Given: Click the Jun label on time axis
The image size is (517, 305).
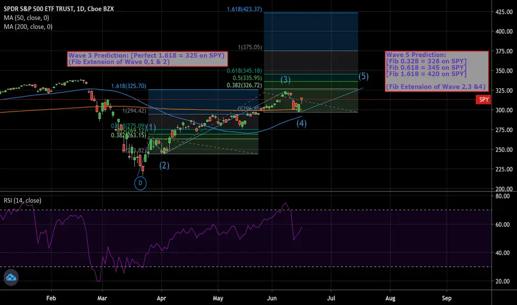Looking at the screenshot, I should click(272, 298).
